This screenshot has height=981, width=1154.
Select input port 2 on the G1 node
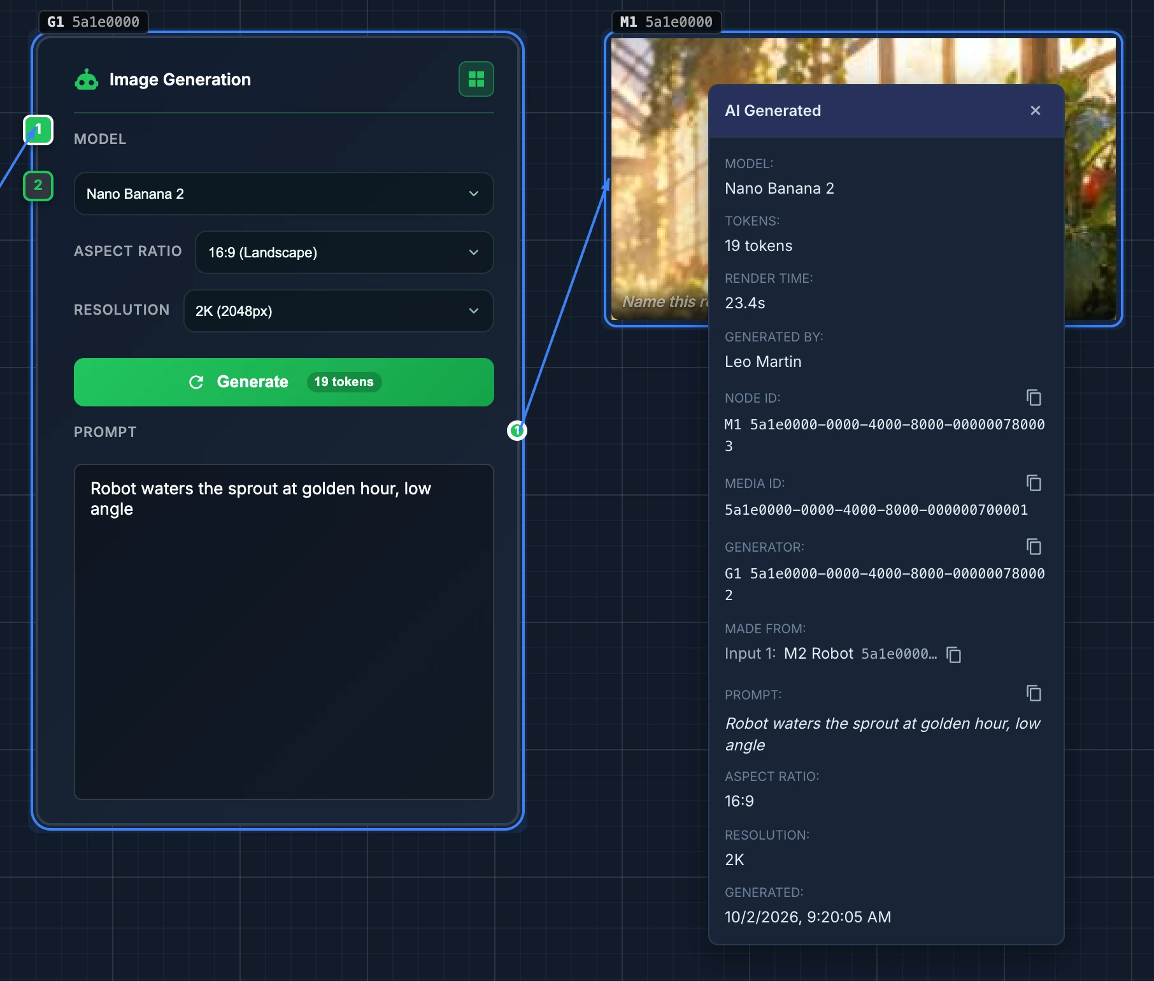point(38,186)
